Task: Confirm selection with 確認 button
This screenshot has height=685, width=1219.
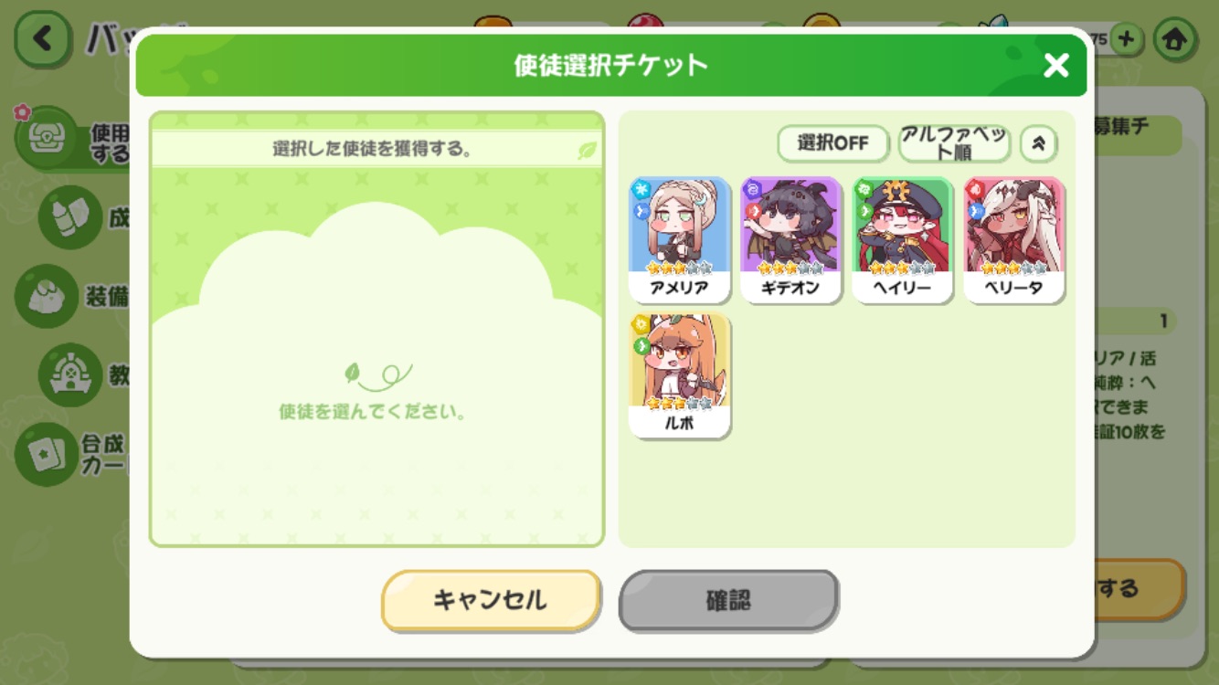Action: (728, 600)
